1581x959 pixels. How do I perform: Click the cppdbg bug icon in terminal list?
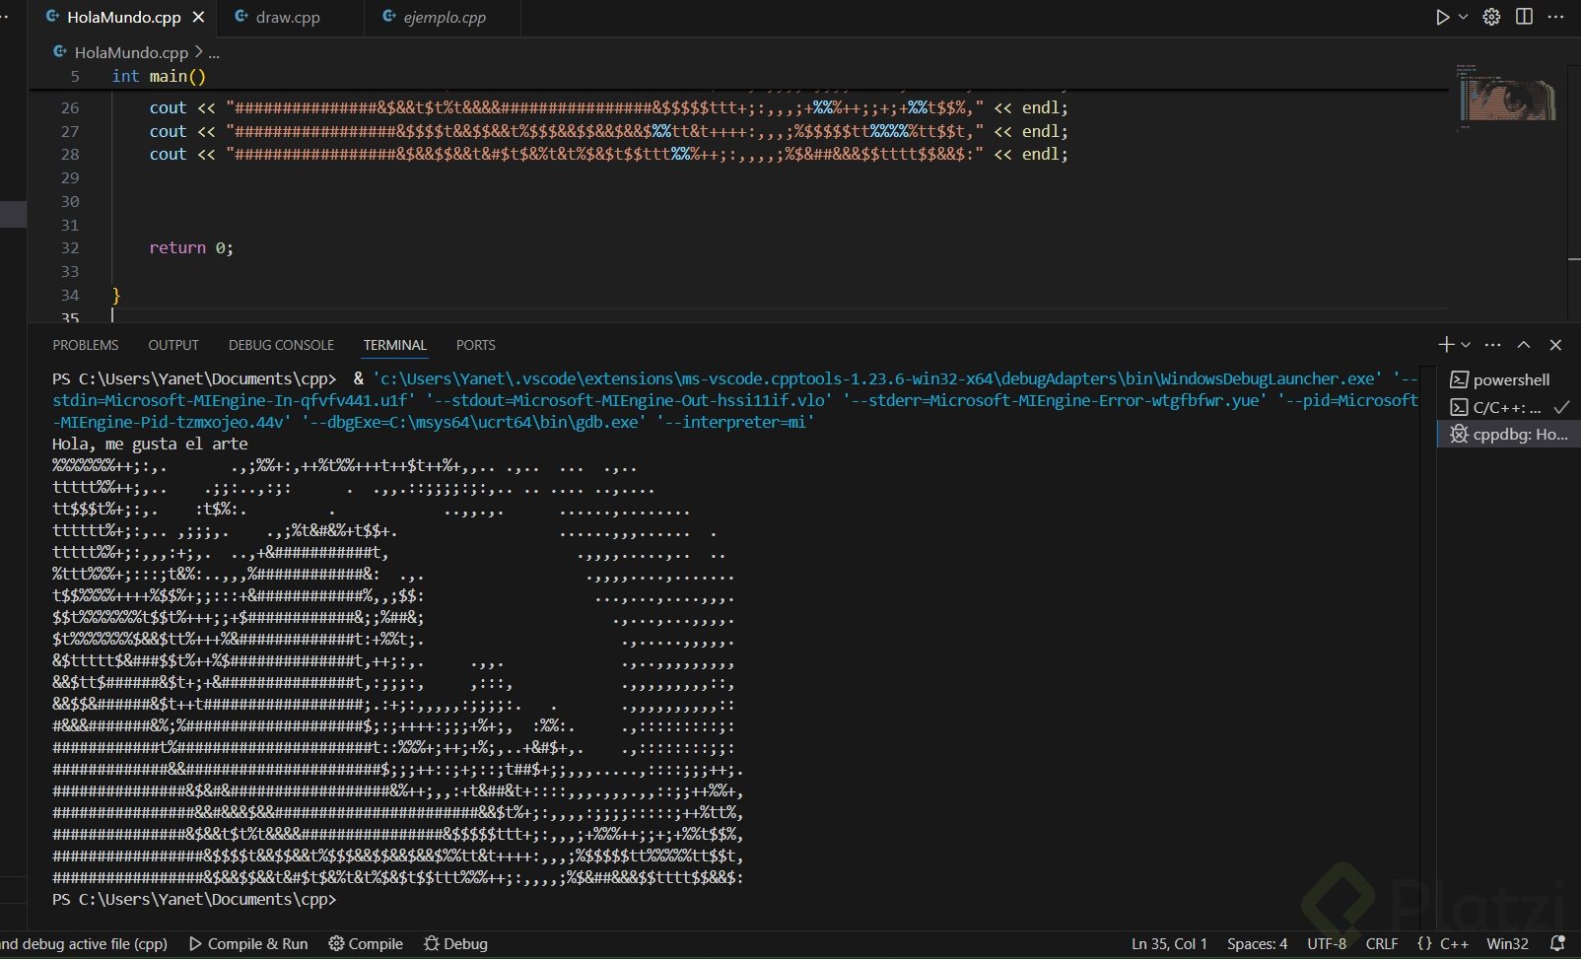pos(1459,434)
